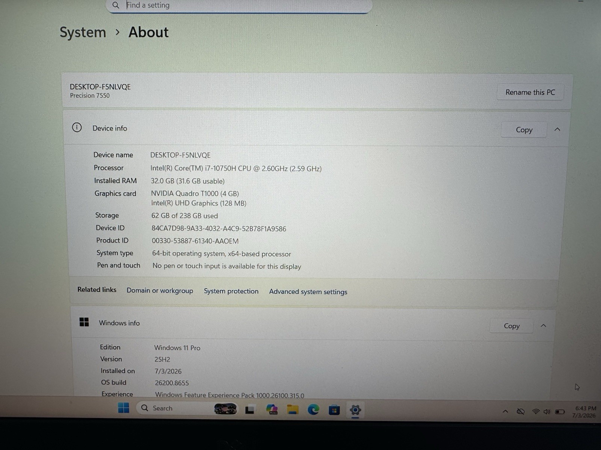Select the Product ID value 00330-53887-61340-AAOEM
This screenshot has width=601, height=450.
pyautogui.click(x=195, y=241)
